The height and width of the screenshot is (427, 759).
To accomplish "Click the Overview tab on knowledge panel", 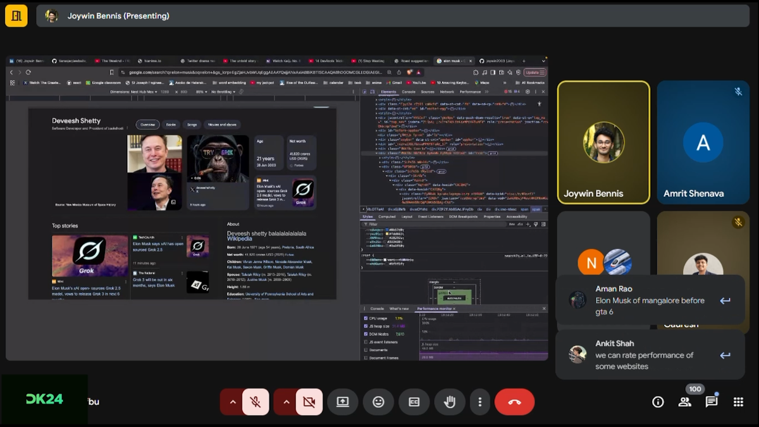I will pos(147,125).
